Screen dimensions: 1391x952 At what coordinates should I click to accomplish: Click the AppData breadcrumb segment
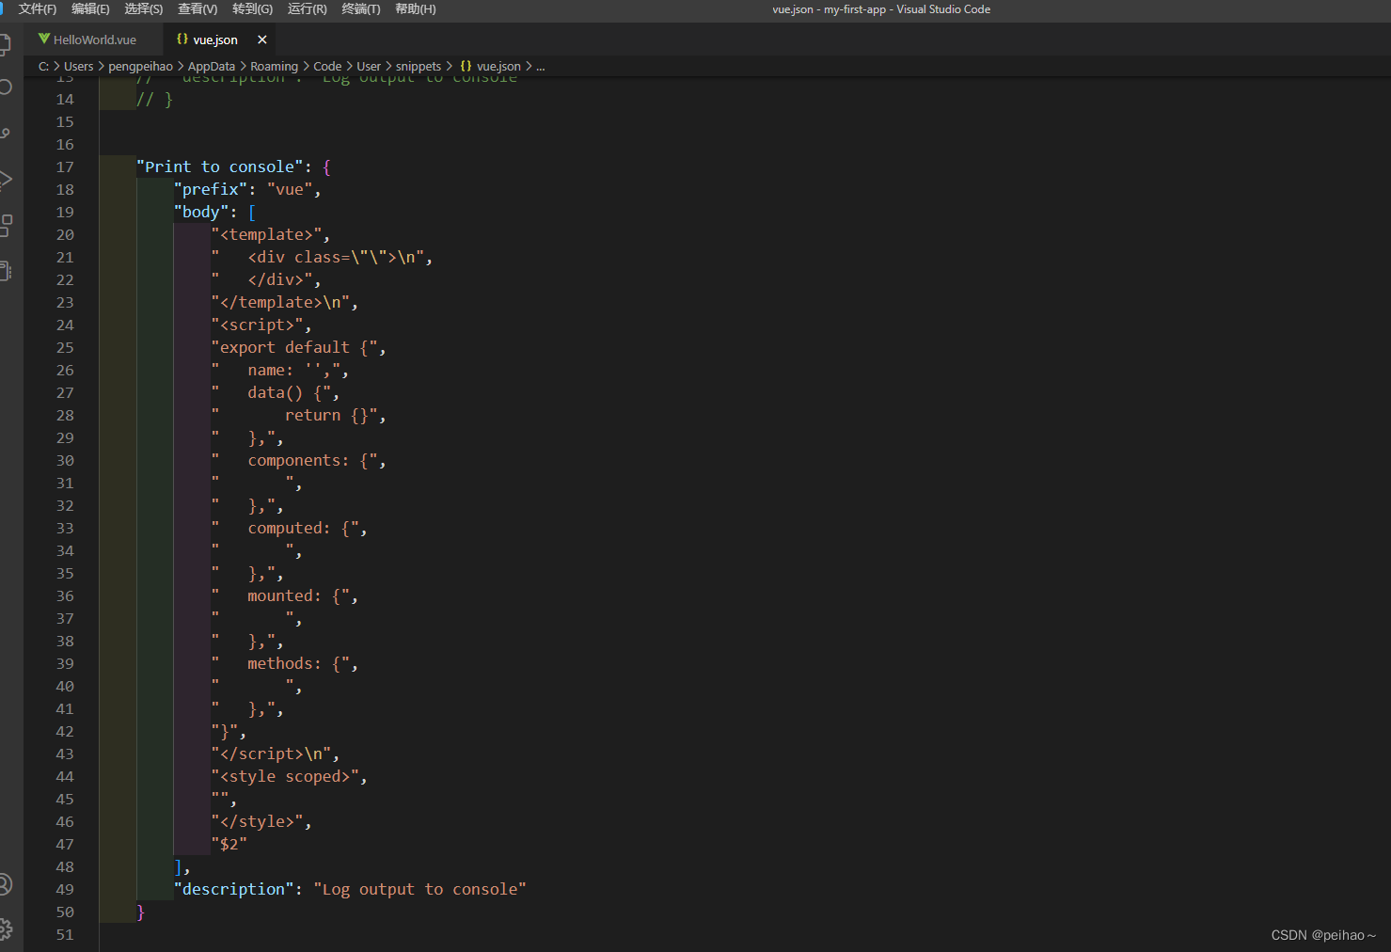[x=212, y=66]
